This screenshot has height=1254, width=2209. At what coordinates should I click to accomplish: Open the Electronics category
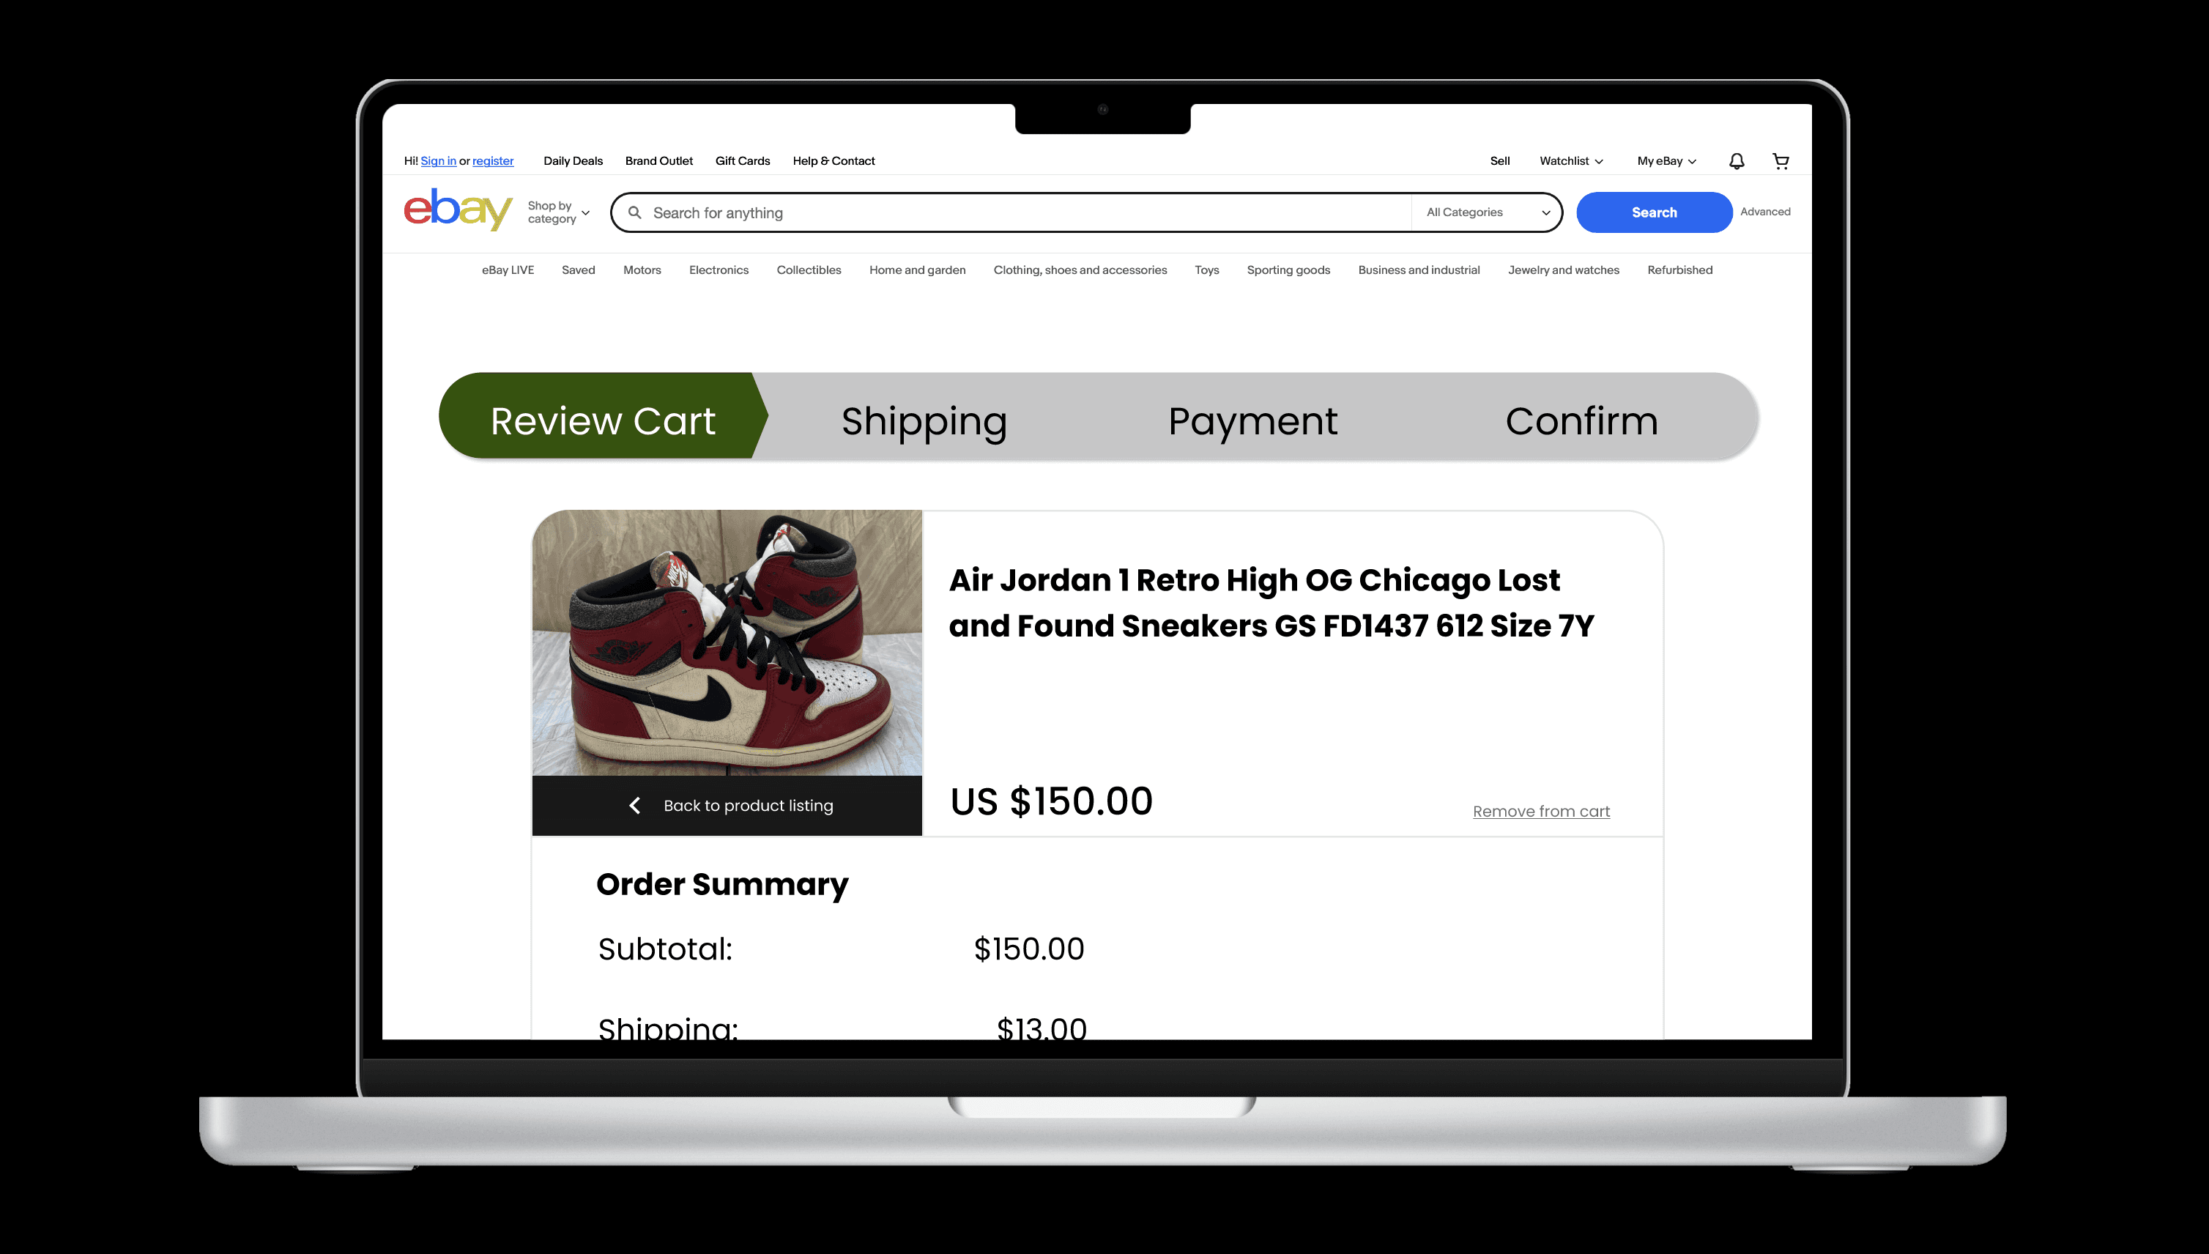point(719,270)
